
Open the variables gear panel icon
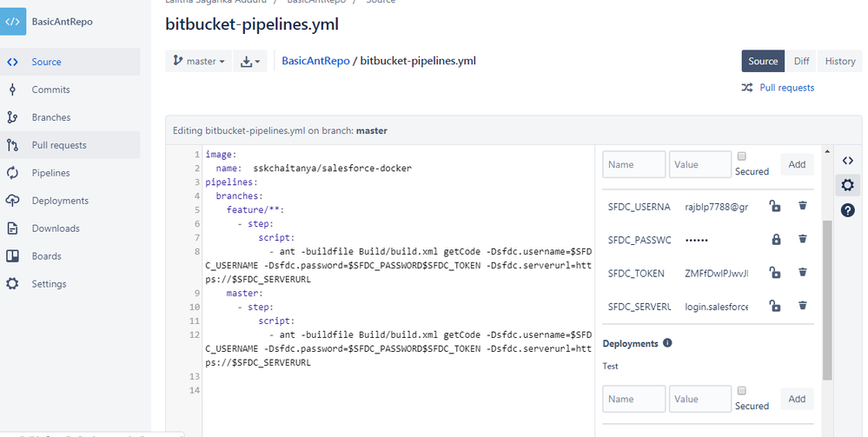[x=847, y=185]
